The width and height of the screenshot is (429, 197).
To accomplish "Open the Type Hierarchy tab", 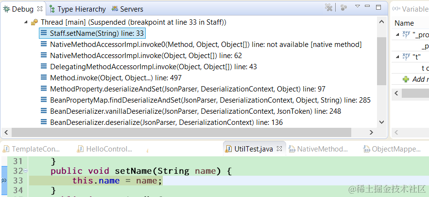I will click(x=78, y=9).
